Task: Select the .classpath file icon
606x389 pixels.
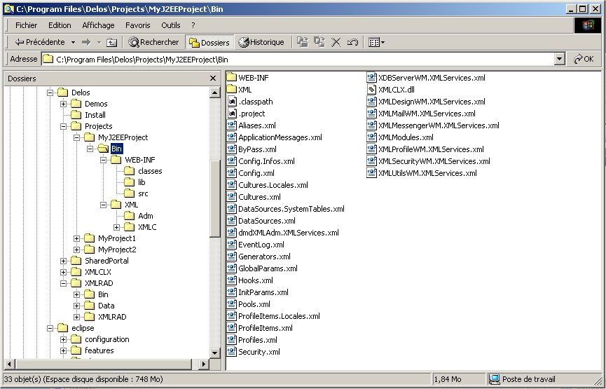Action: pyautogui.click(x=232, y=102)
